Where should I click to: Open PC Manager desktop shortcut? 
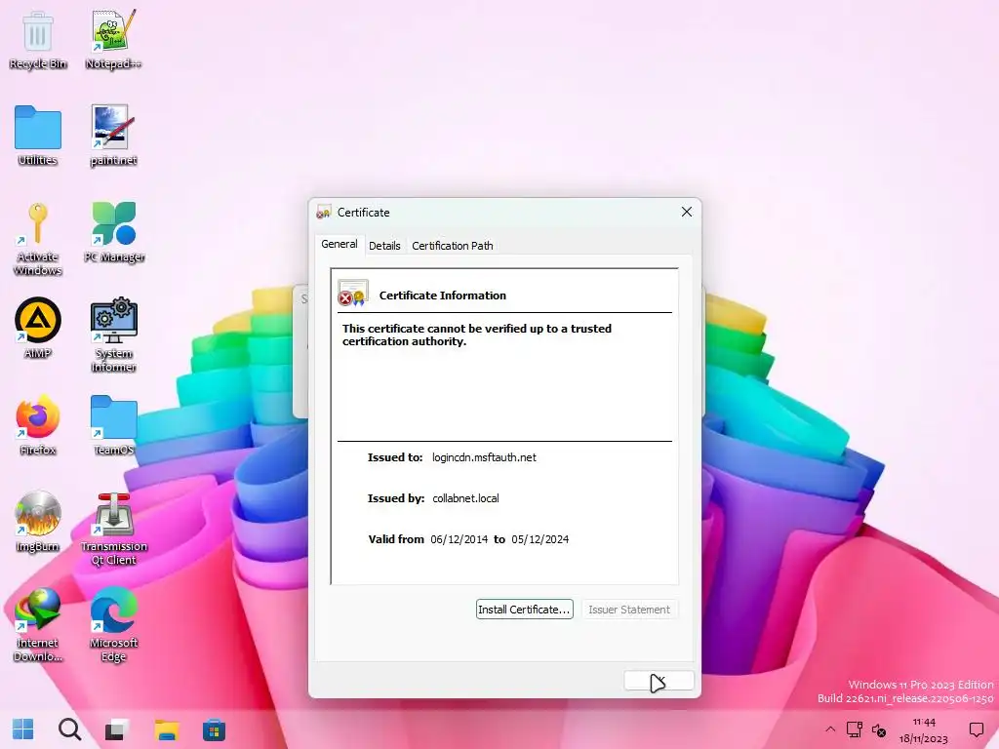114,232
